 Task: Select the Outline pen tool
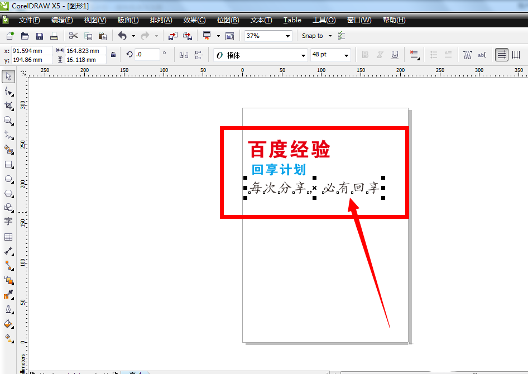pyautogui.click(x=8, y=309)
